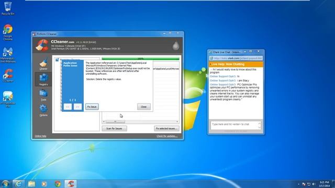Open the Online Help link
335x188 pixels.
click(40, 136)
